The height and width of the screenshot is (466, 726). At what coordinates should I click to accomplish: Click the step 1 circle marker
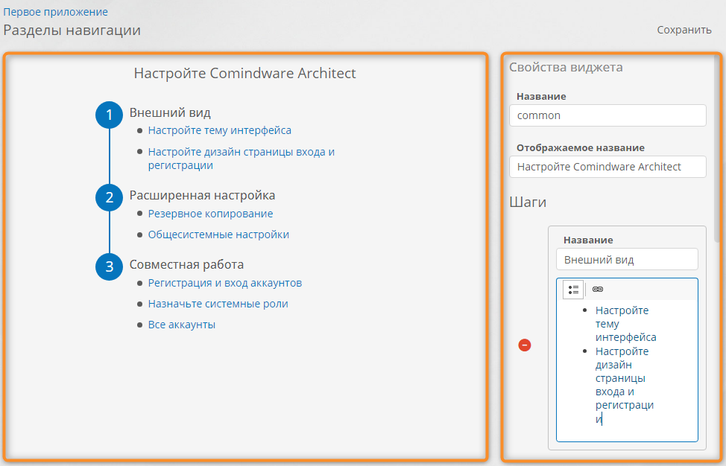coord(109,115)
